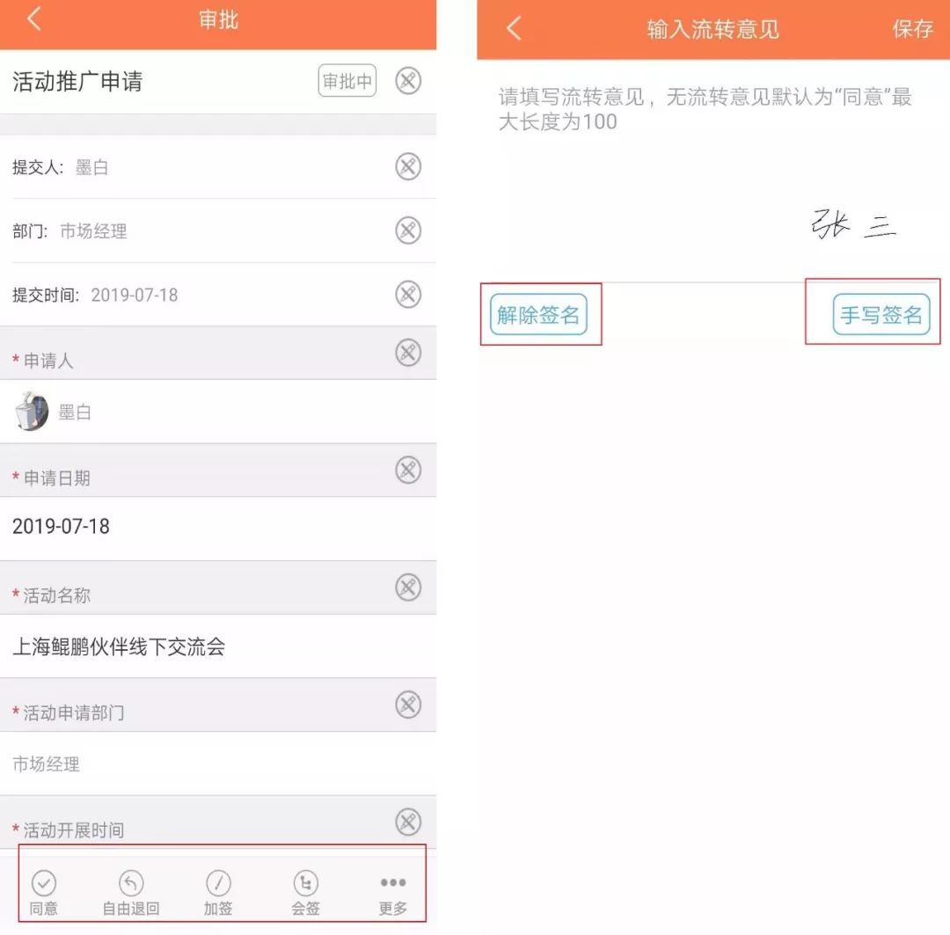
Task: Click the 流转意见 text input area
Action: tap(713, 171)
